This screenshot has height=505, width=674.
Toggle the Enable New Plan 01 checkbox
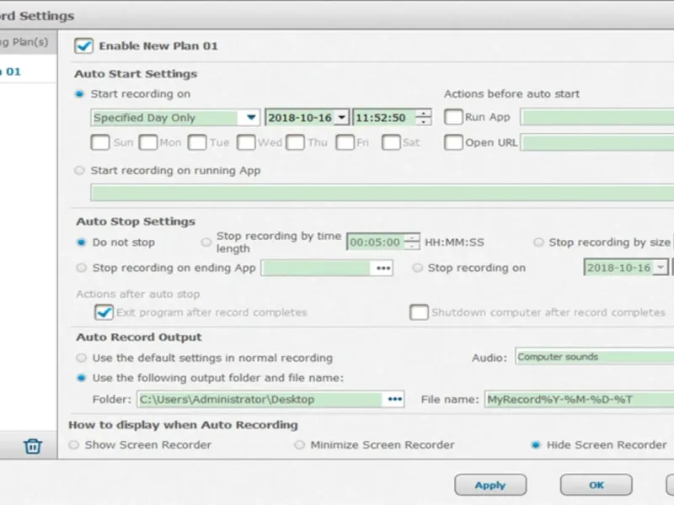click(84, 45)
